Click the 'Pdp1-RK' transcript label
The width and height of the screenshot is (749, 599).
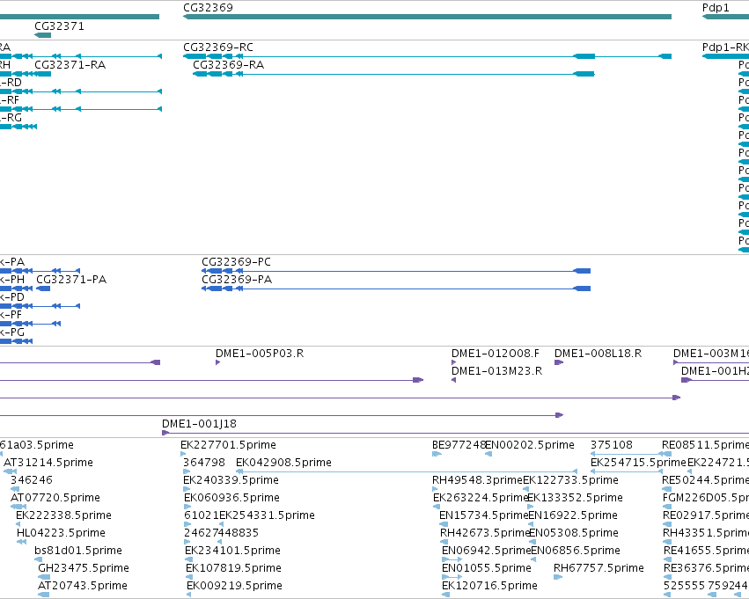coord(725,47)
